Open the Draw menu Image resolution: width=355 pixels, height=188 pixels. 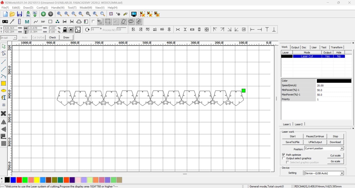tap(28, 8)
